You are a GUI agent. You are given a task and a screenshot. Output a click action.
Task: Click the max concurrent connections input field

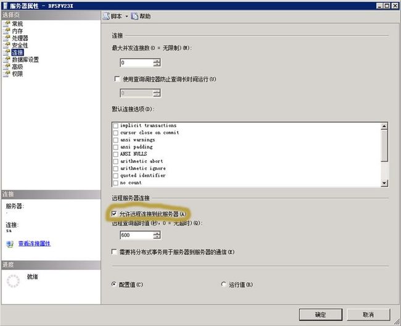pos(136,63)
